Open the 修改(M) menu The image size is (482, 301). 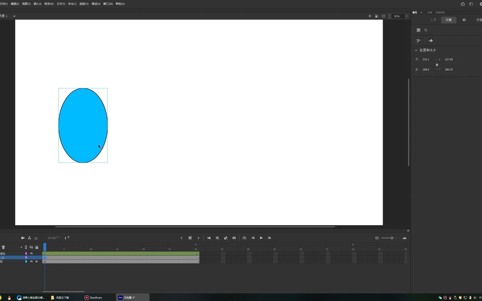(49, 4)
